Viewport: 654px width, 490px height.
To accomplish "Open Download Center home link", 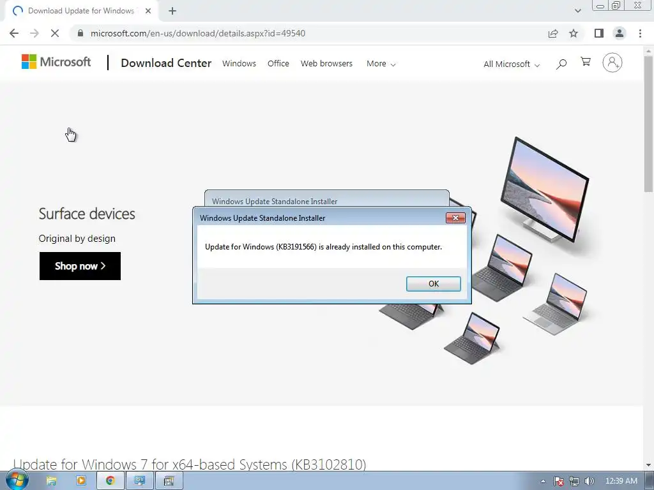I will point(166,63).
